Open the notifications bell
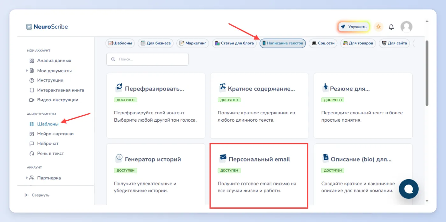446x222 pixels. (391, 27)
